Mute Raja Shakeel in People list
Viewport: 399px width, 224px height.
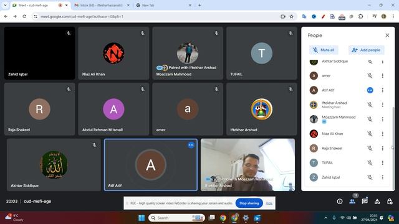click(x=370, y=148)
